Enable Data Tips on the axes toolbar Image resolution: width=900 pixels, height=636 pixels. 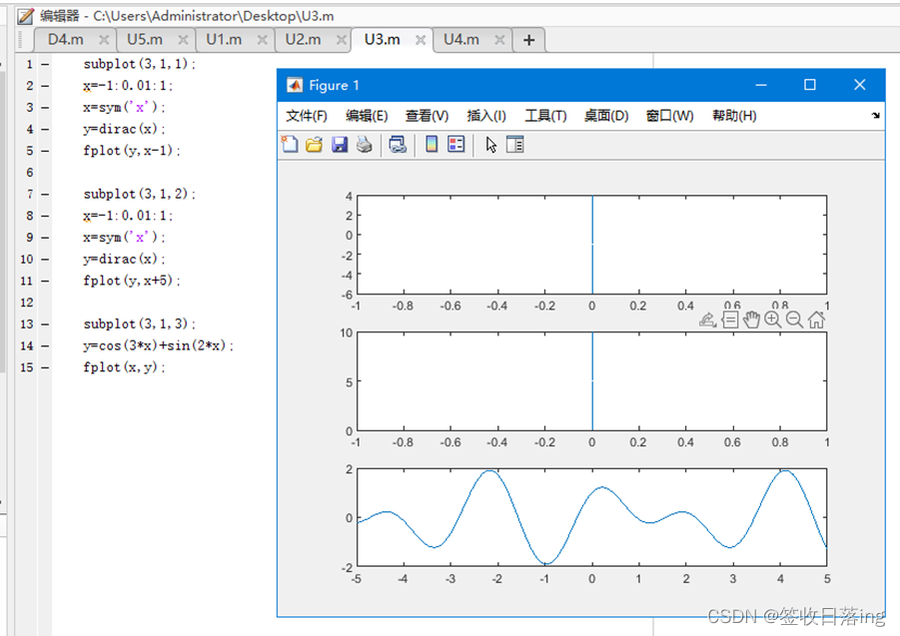pyautogui.click(x=731, y=318)
